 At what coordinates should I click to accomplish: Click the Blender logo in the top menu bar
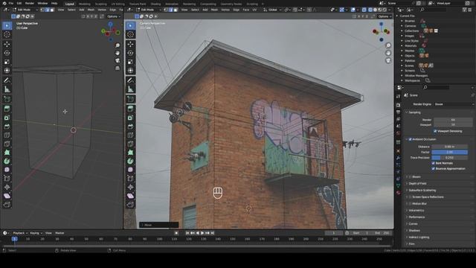point(4,3)
